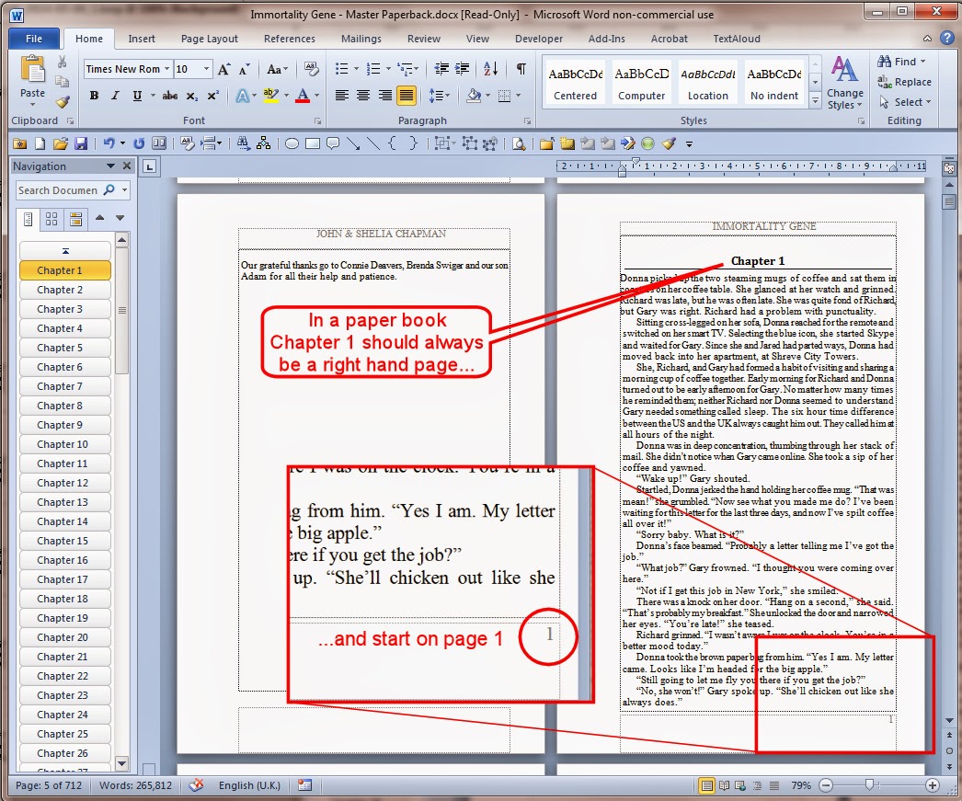962x801 pixels.
Task: Open line spacing dropdown
Action: tap(439, 96)
